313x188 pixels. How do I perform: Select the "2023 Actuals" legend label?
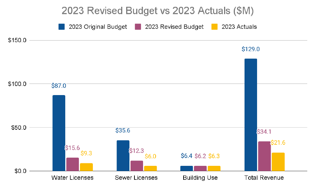239,27
